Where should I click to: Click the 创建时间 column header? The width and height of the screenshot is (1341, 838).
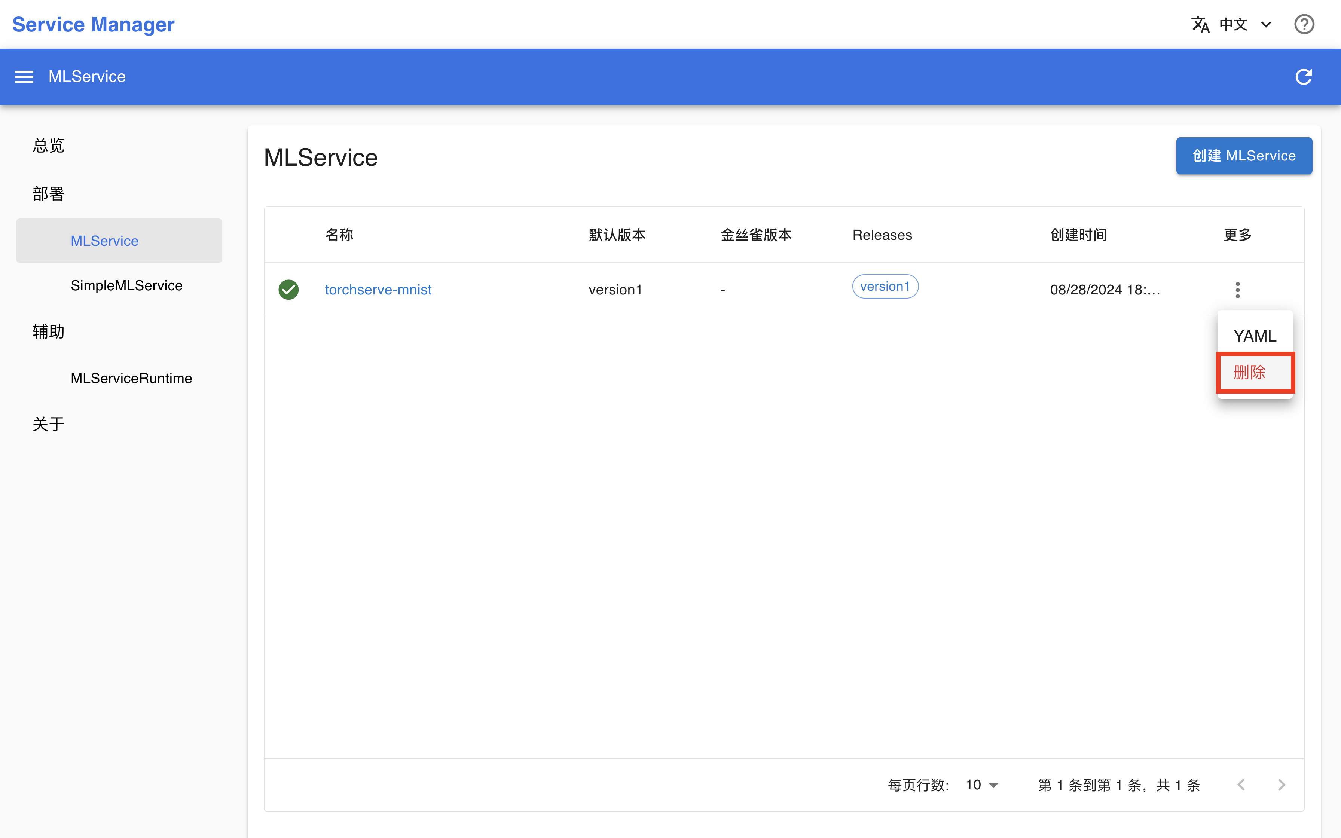click(x=1078, y=235)
